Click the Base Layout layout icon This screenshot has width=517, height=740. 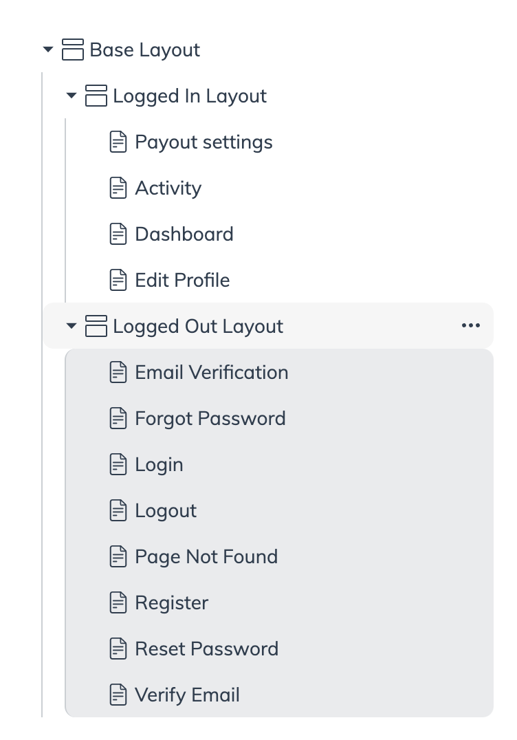click(x=73, y=50)
